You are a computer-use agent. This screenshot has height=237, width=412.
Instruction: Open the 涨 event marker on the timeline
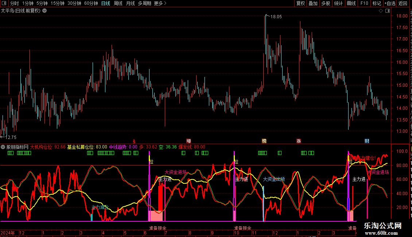tap(299, 141)
